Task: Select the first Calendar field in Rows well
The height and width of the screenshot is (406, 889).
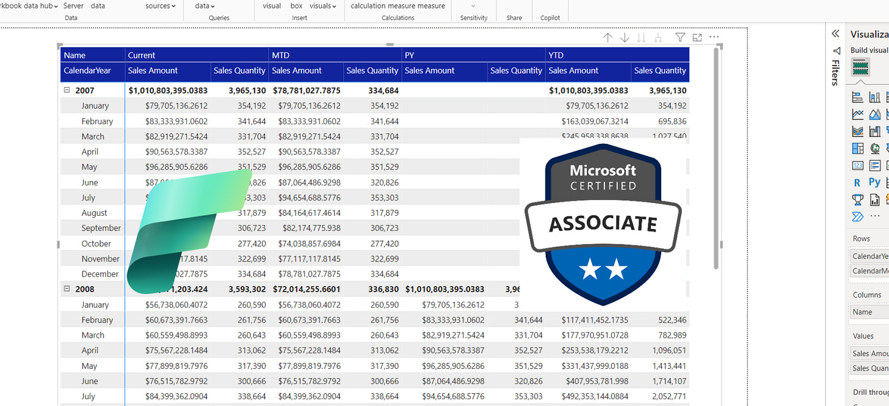Action: (869, 256)
